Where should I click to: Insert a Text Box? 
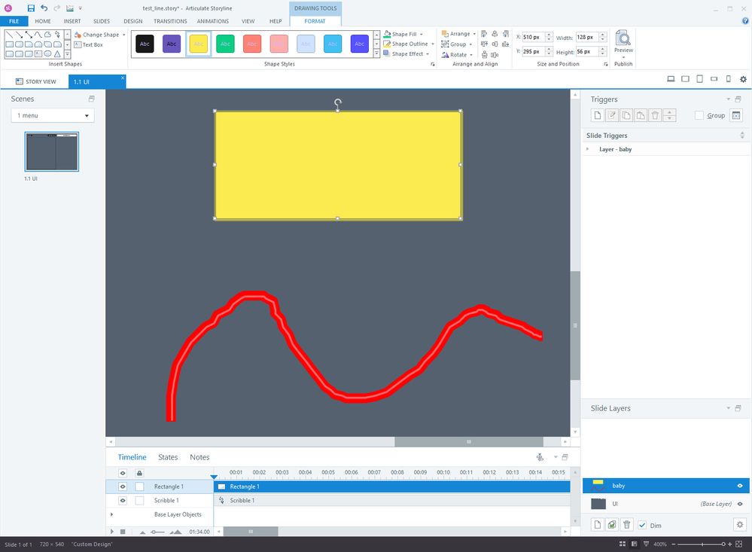[x=89, y=44]
